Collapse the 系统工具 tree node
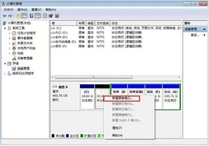 [5, 28]
